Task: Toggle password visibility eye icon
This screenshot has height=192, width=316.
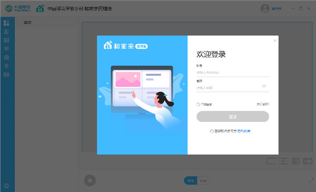Action: 264,86
